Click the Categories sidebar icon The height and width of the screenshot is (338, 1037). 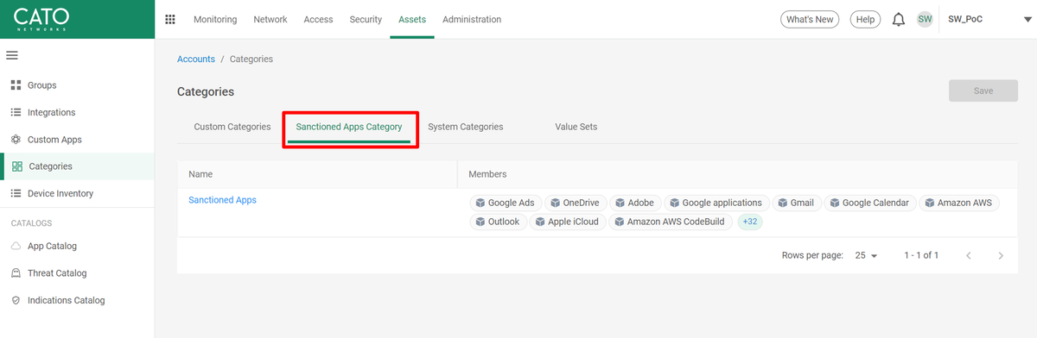17,166
